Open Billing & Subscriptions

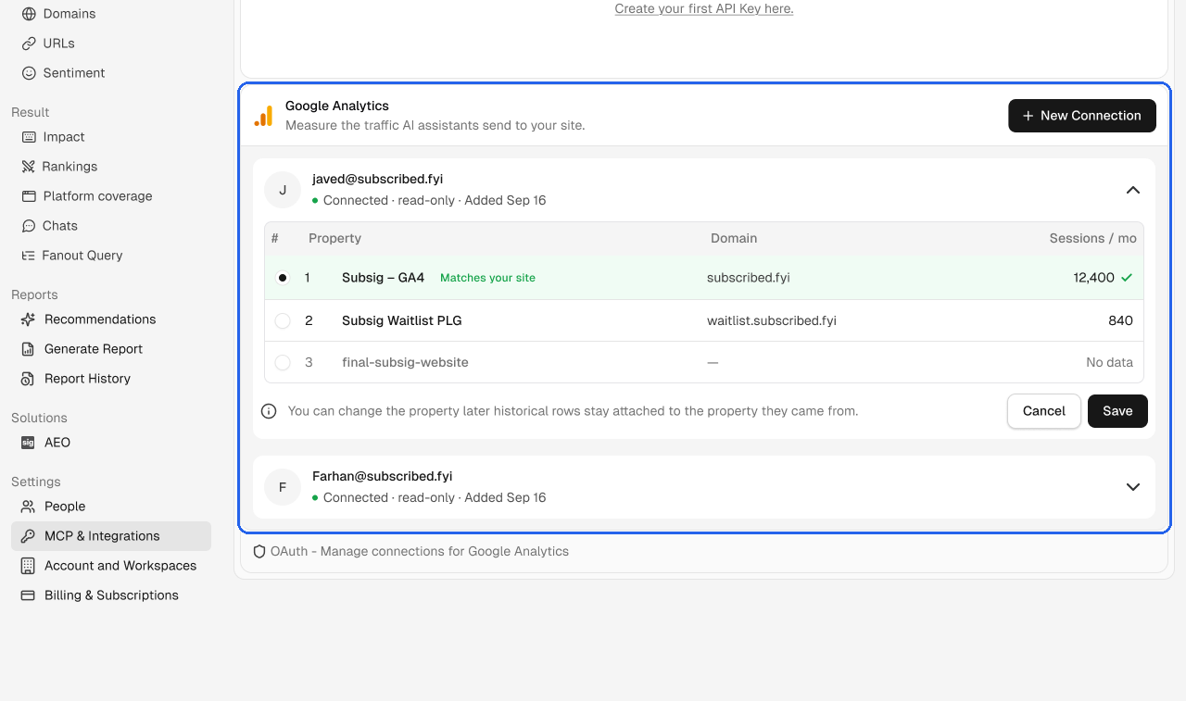111,595
